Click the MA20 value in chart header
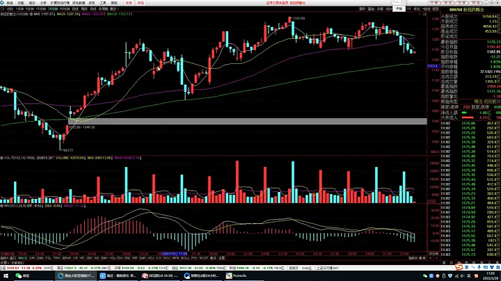 68,14
